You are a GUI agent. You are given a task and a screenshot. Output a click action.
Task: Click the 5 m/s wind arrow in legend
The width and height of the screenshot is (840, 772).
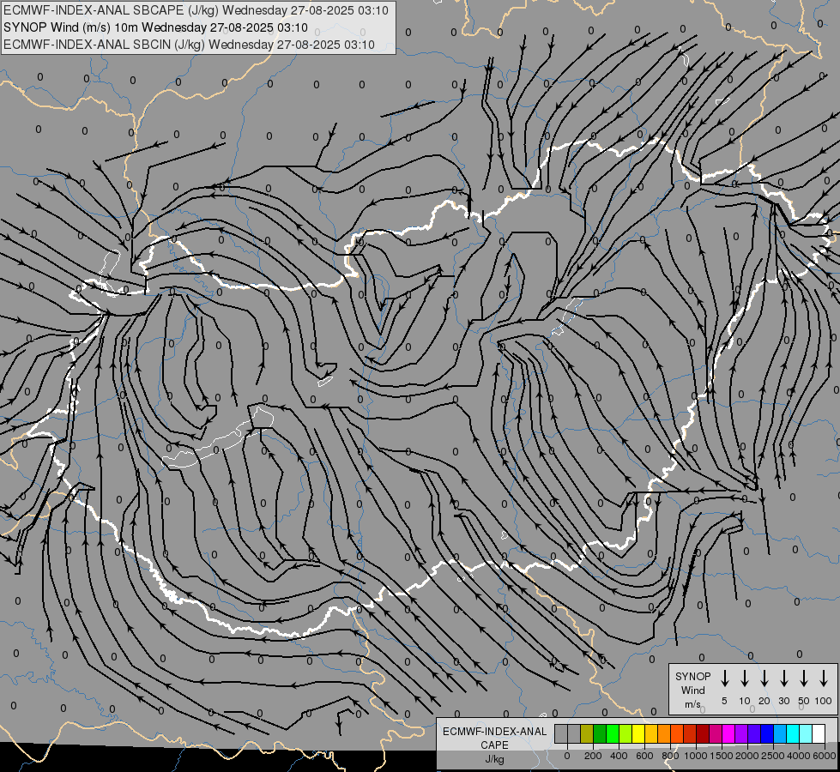724,679
